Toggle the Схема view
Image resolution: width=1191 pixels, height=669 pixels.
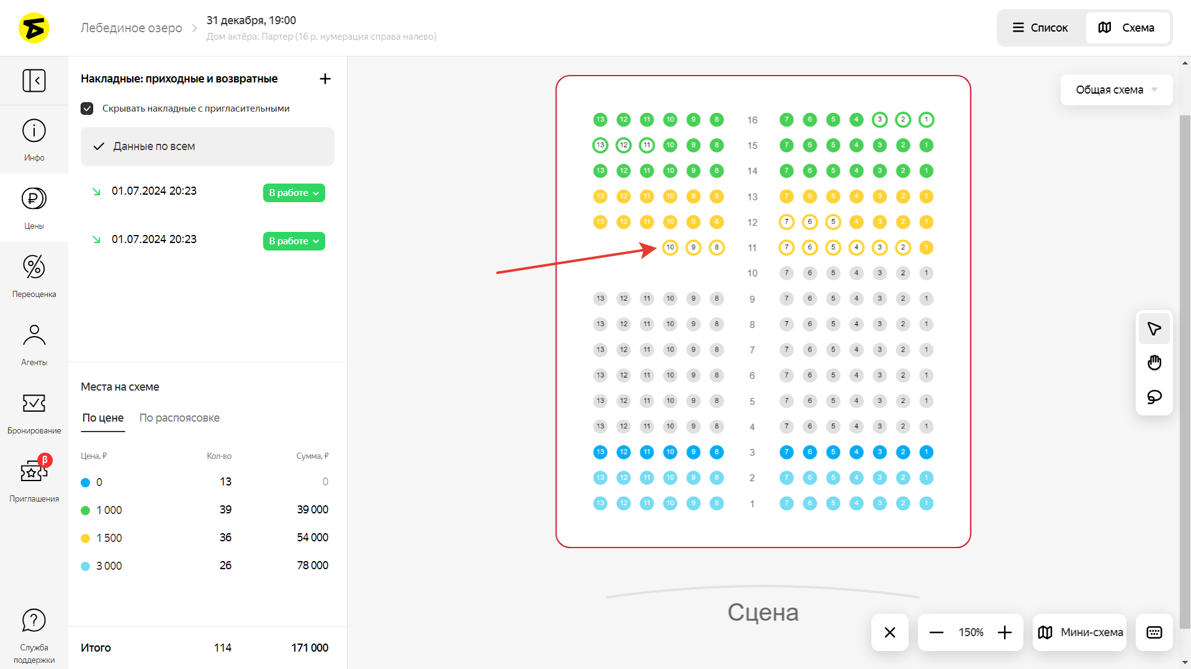[x=1126, y=28]
